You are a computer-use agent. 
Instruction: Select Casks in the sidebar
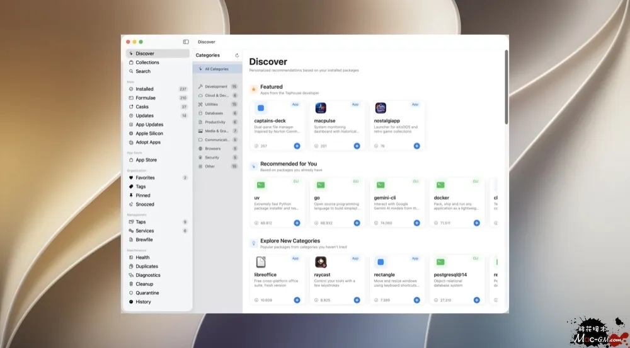pos(157,107)
